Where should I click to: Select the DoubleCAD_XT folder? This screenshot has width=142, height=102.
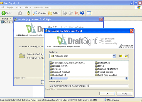pos(58,75)
